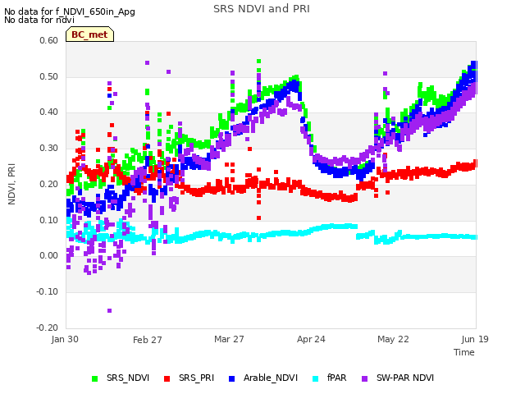
Task: Click the -0.20 y-axis tick label
Action: pos(48,328)
